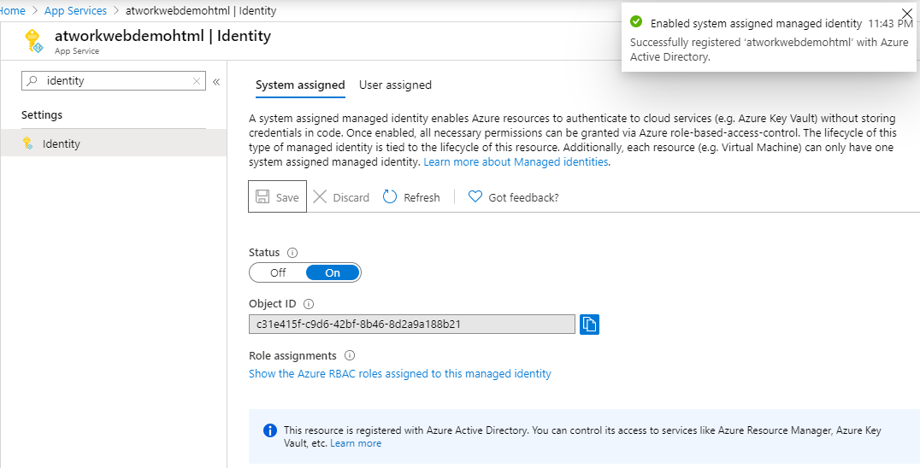Open Learn more about Managed identities
The height and width of the screenshot is (468, 920).
[x=516, y=162]
